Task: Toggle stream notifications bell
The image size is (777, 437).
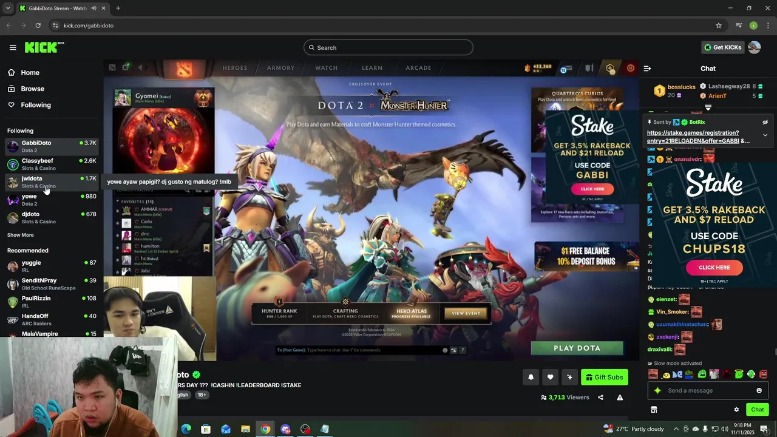Action: coord(531,377)
